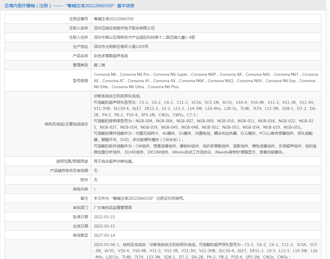Click the 有效期至 label
Screen dimensions: 330x259
point(80,236)
